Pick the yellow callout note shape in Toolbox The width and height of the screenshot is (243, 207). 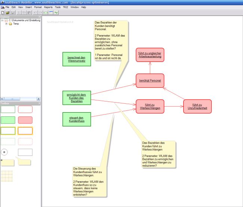click(x=25, y=162)
